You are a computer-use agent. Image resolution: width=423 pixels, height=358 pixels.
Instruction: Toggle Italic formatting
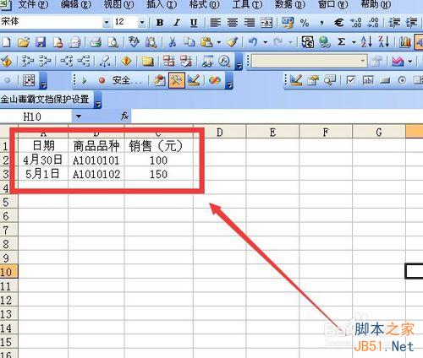pyautogui.click(x=177, y=23)
